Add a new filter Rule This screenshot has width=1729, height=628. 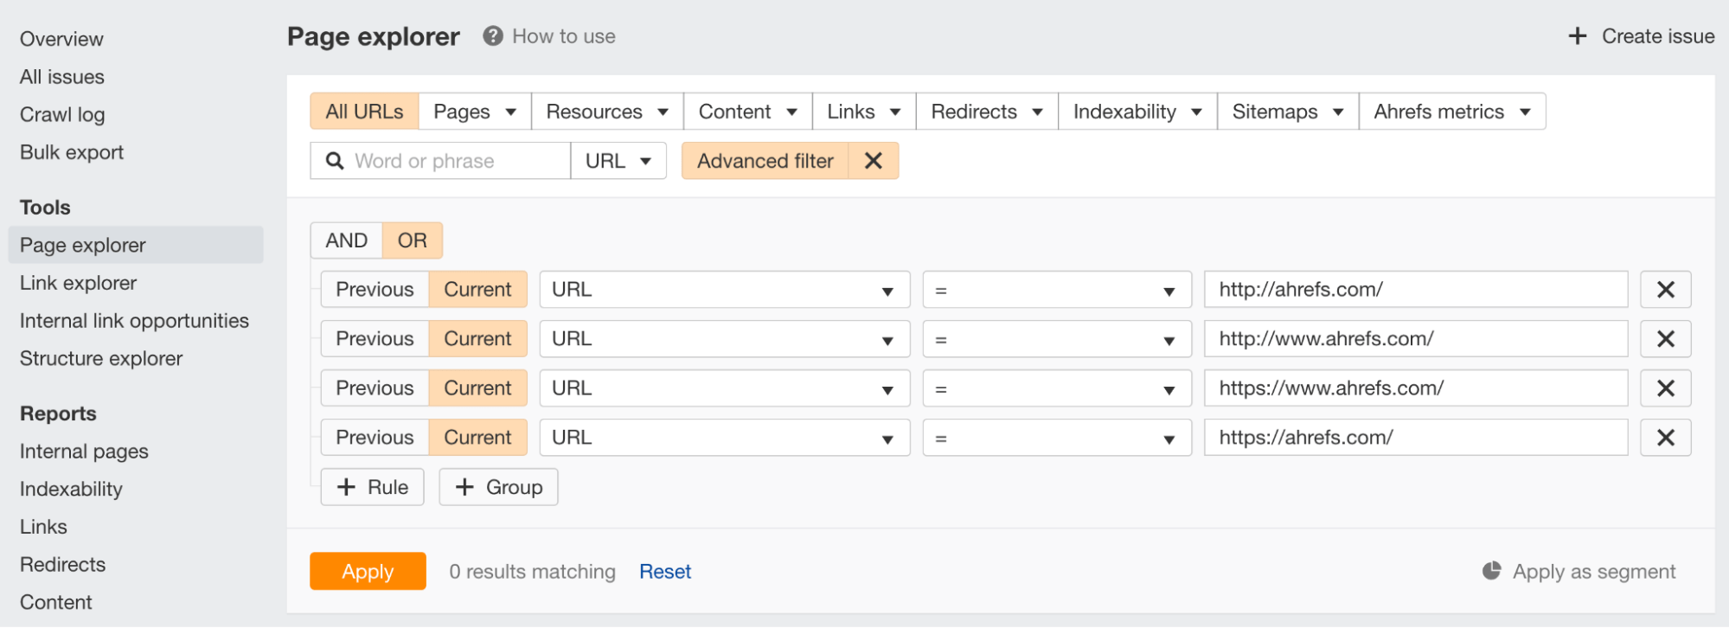pos(372,487)
